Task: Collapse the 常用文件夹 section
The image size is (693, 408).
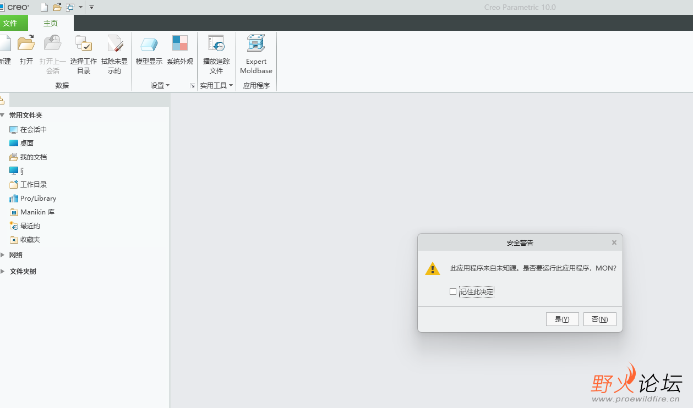Action: [x=3, y=115]
